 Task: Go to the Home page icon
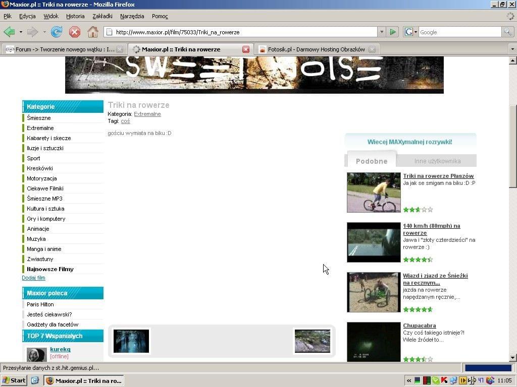pos(93,32)
